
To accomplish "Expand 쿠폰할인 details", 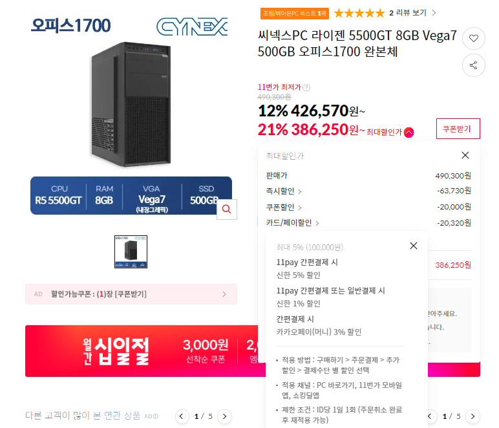I will click(300, 208).
